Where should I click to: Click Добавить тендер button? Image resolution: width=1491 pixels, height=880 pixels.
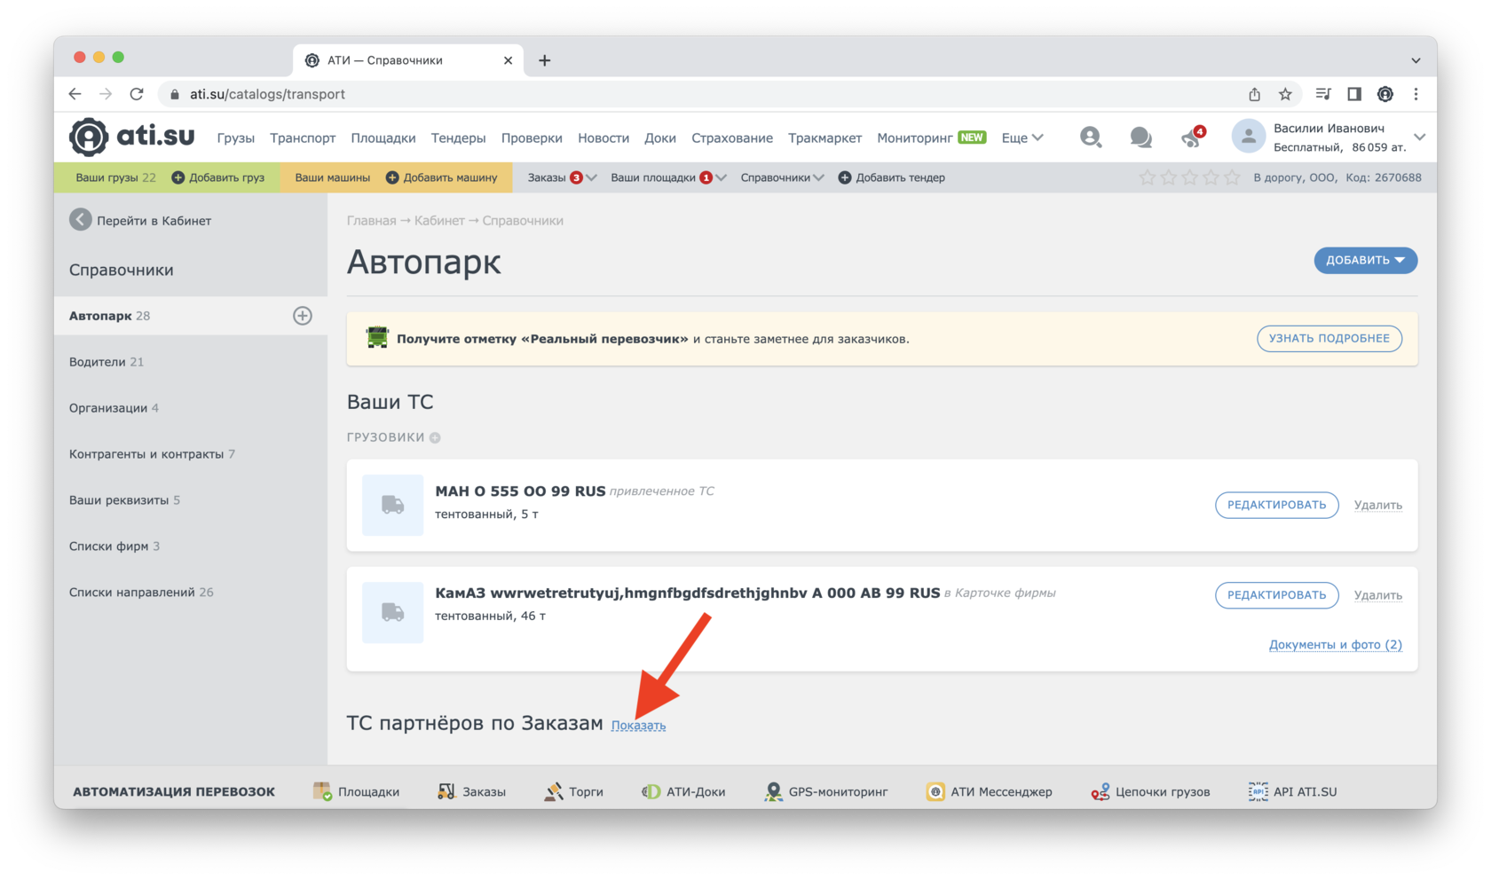tap(892, 177)
